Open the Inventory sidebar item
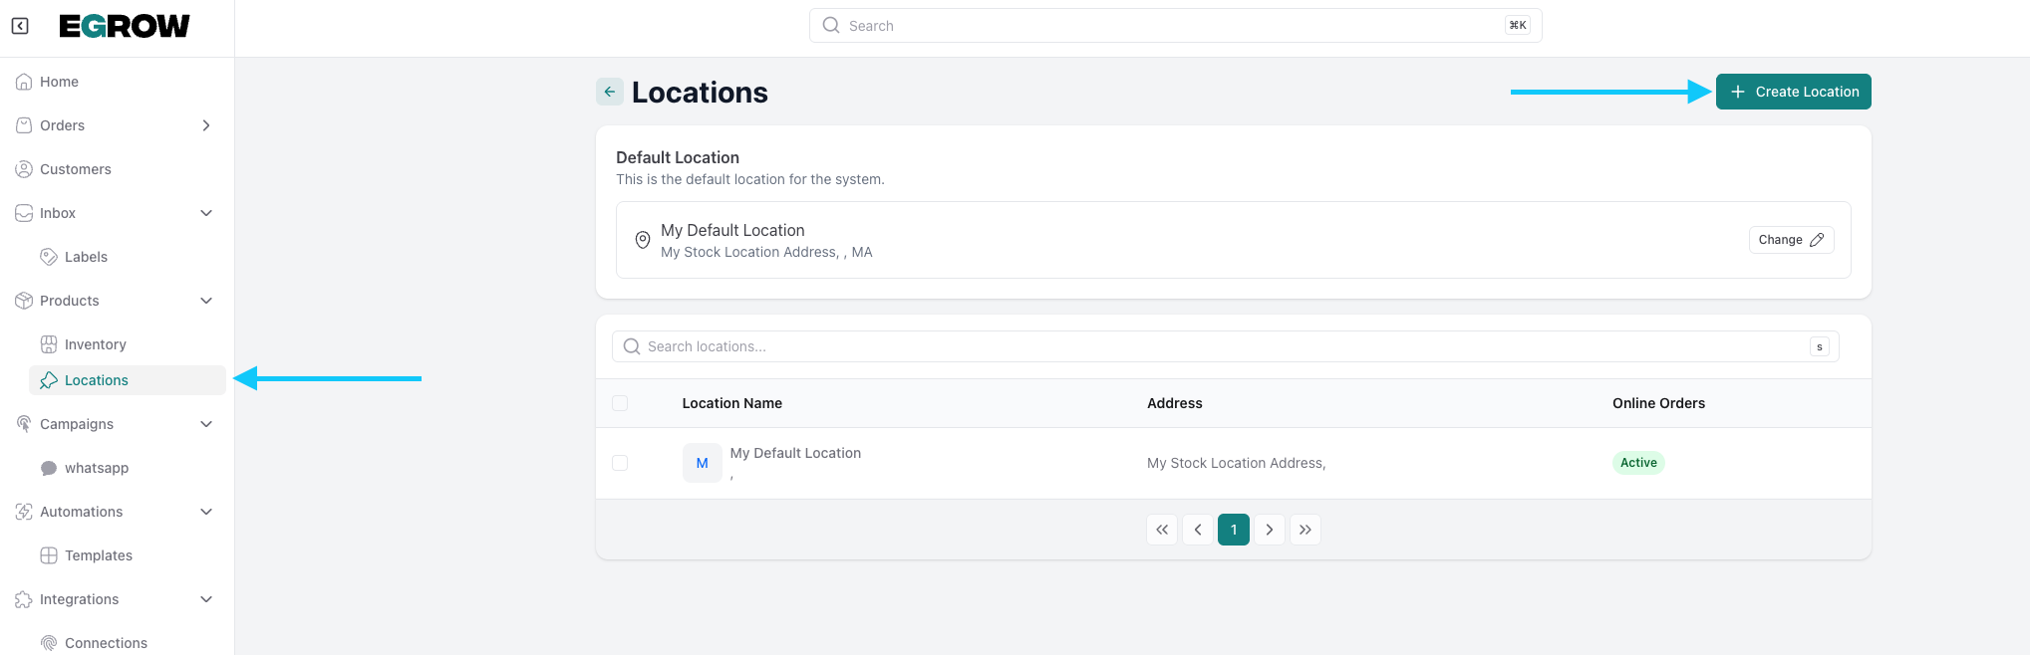The width and height of the screenshot is (2030, 655). (95, 344)
